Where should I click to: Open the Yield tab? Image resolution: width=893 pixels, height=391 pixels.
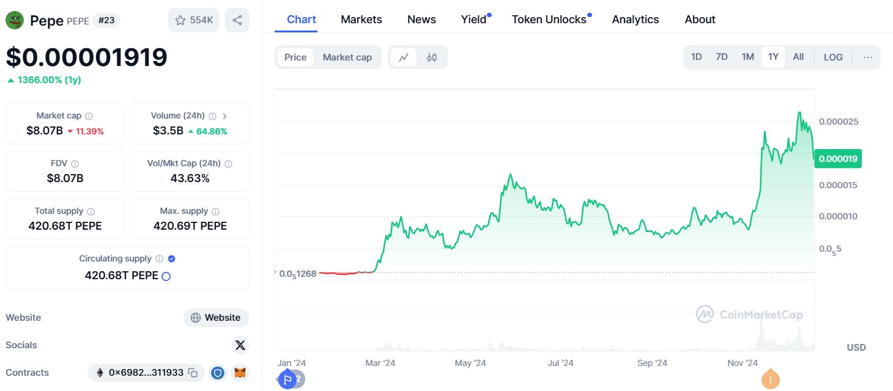click(x=474, y=20)
